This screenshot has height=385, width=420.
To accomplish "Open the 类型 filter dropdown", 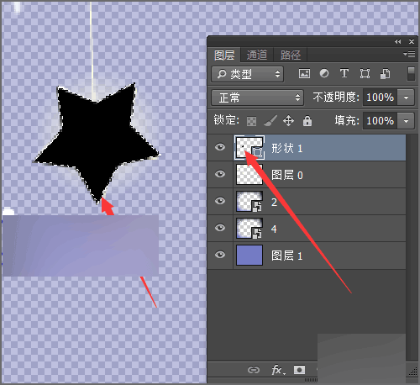I will pyautogui.click(x=248, y=74).
